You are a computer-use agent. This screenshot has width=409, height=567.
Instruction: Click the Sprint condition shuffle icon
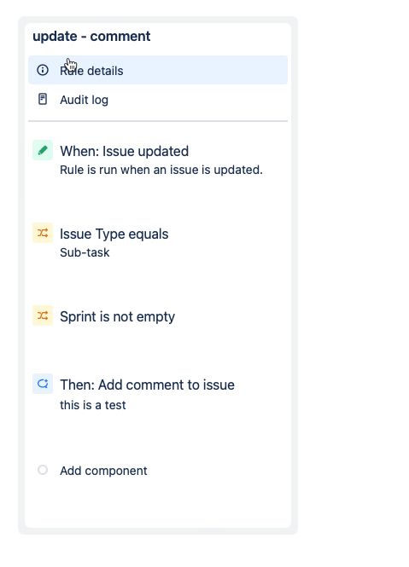43,315
